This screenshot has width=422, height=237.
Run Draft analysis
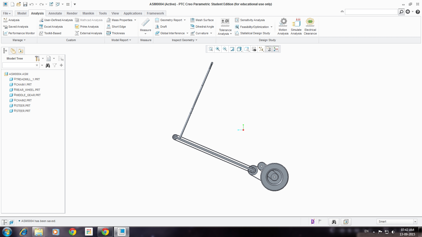tap(161, 27)
